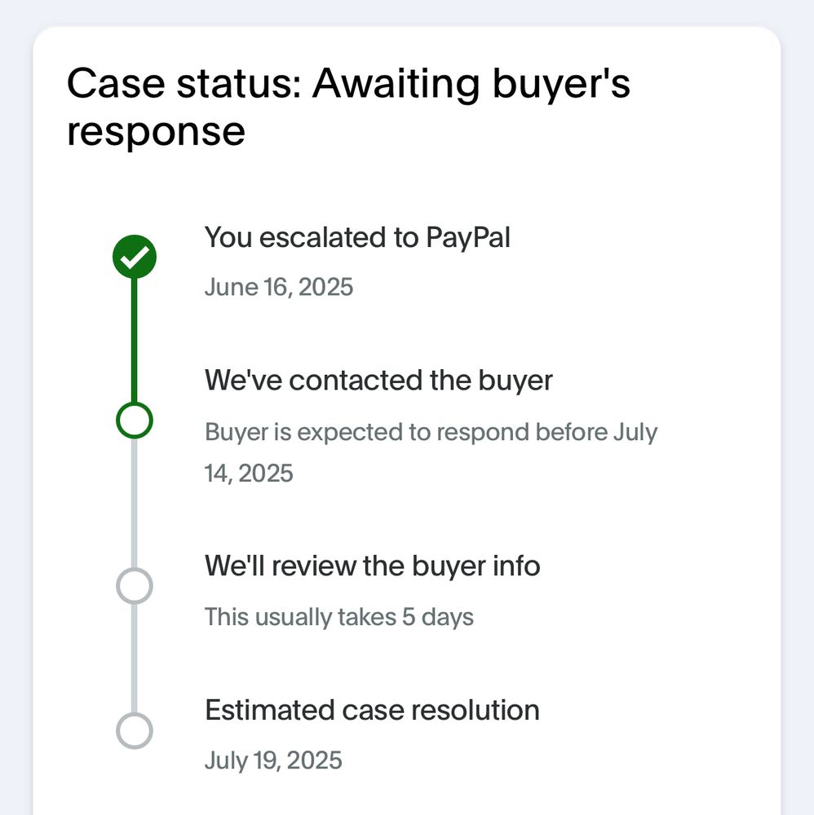This screenshot has width=814, height=815.
Task: Click gray timeline line above the last marker
Action: click(135, 660)
